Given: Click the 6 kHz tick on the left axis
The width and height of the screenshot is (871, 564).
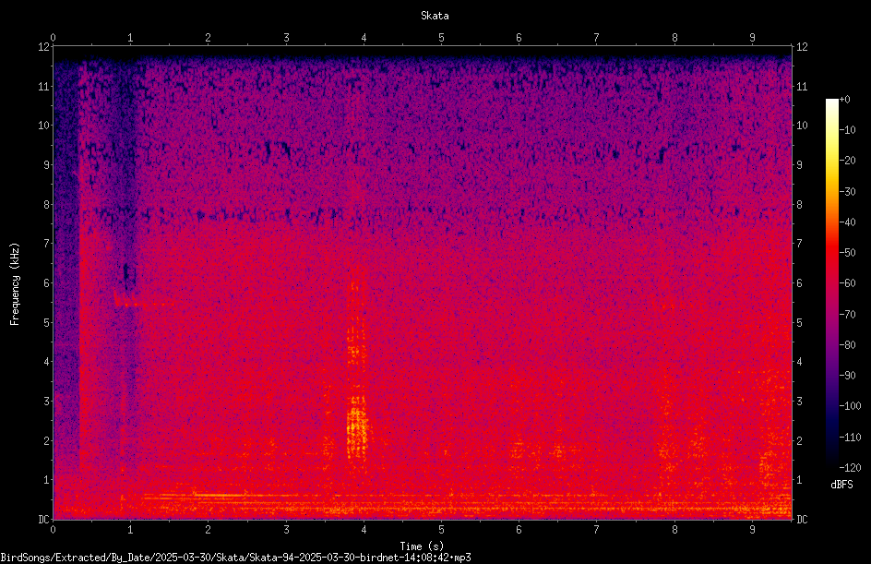Looking at the screenshot, I should 47,282.
